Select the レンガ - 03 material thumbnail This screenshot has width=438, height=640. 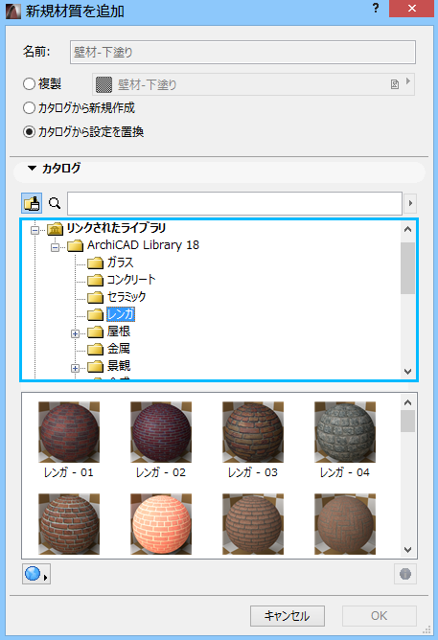[x=253, y=432]
